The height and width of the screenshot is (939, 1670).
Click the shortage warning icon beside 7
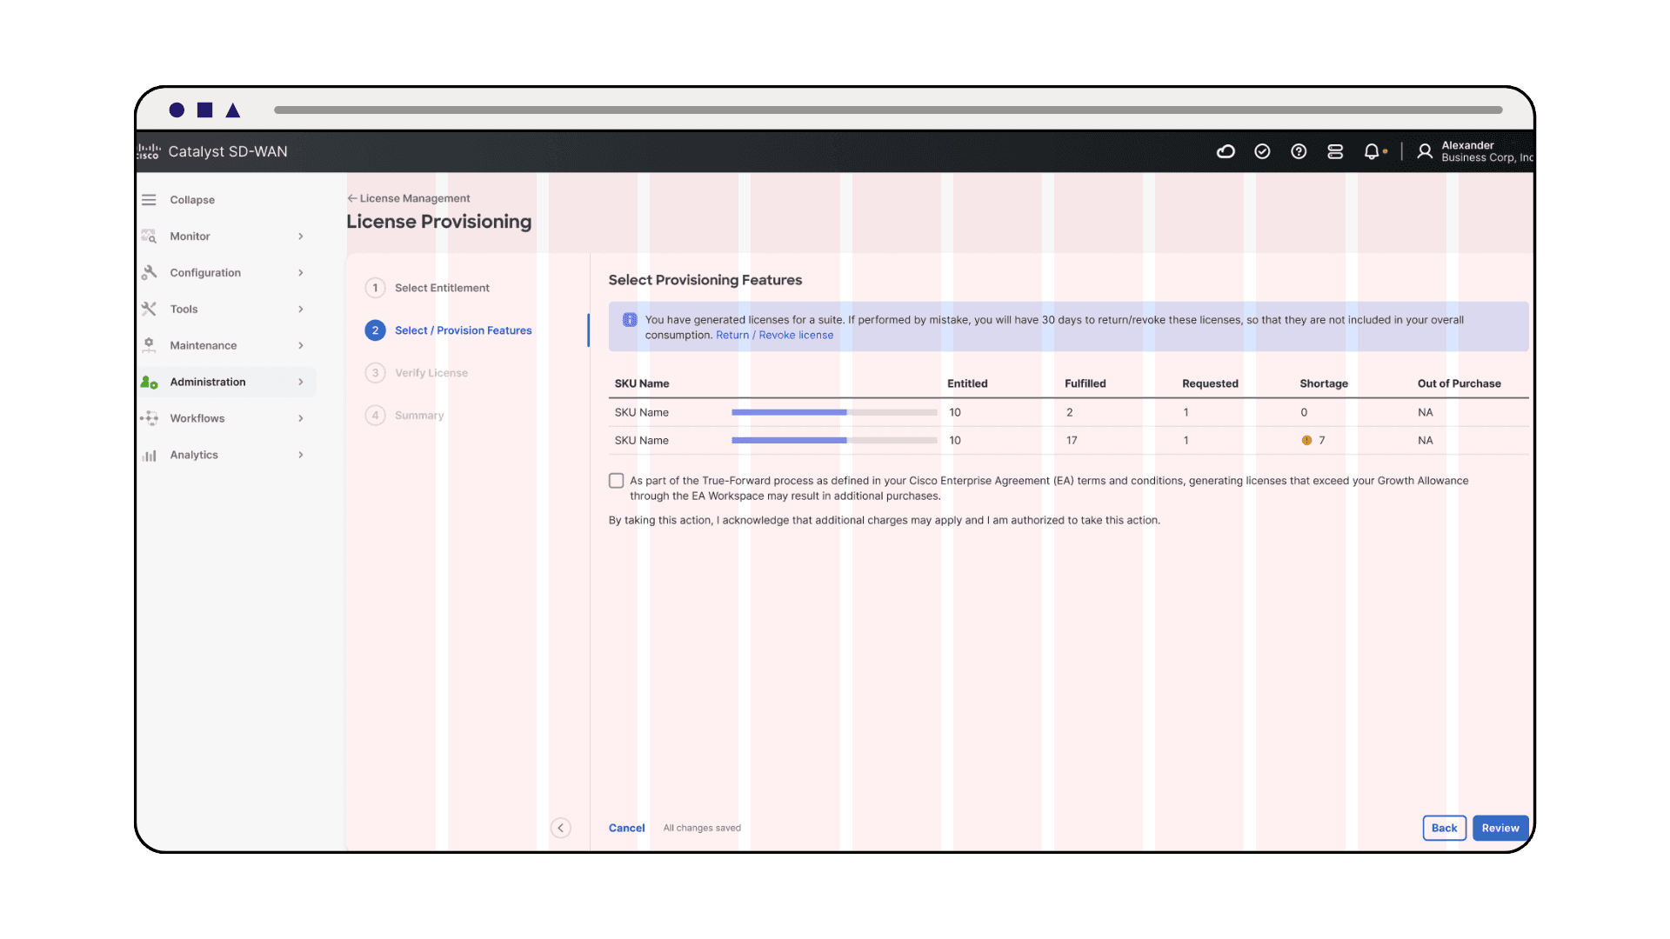1306,441
